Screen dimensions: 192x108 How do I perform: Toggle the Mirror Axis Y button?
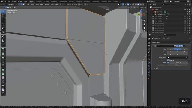click(x=177, y=49)
